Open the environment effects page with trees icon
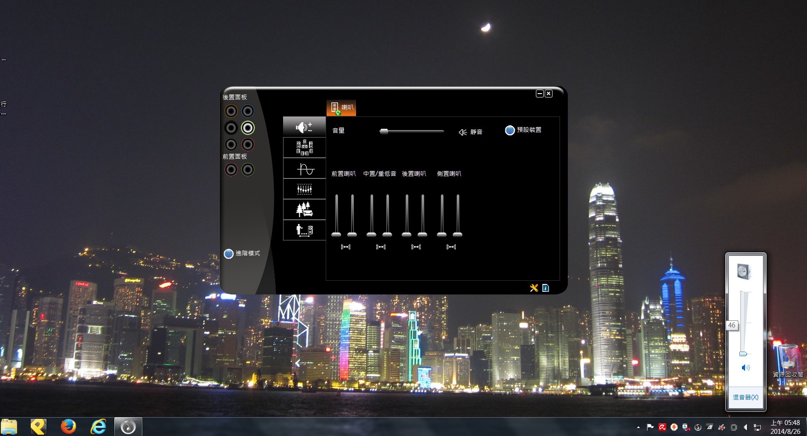Image resolution: width=807 pixels, height=436 pixels. click(304, 210)
